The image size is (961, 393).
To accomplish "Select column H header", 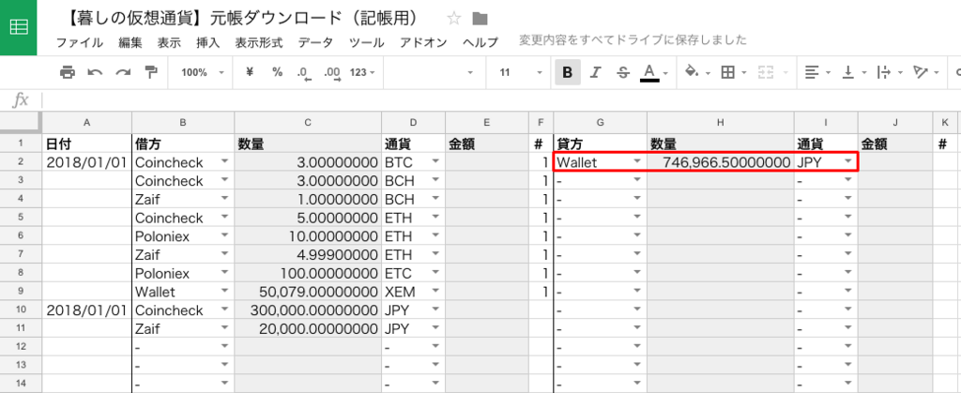I will tap(721, 123).
